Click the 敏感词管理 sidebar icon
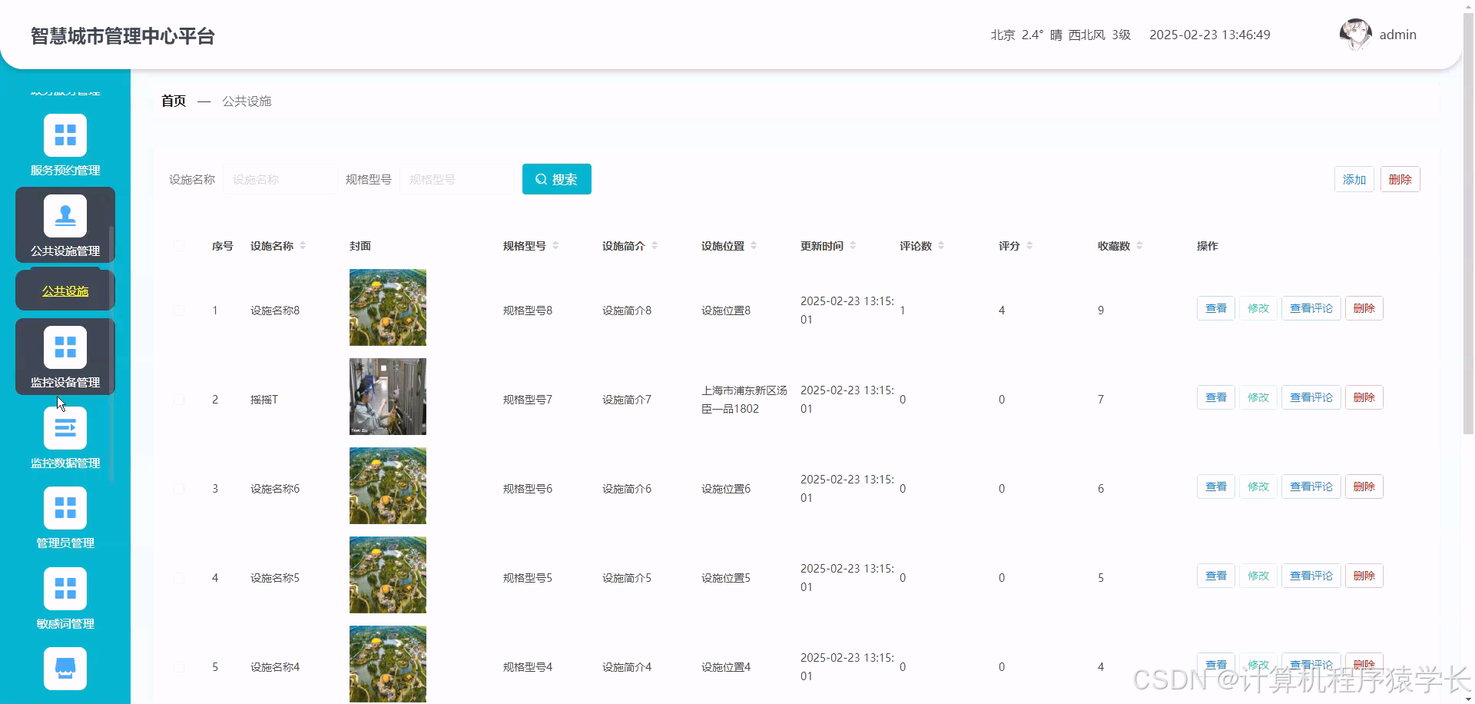1475x704 pixels. (x=65, y=588)
